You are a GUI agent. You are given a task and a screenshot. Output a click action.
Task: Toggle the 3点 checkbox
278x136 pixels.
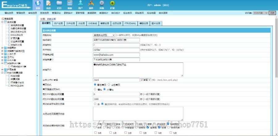click(141, 133)
